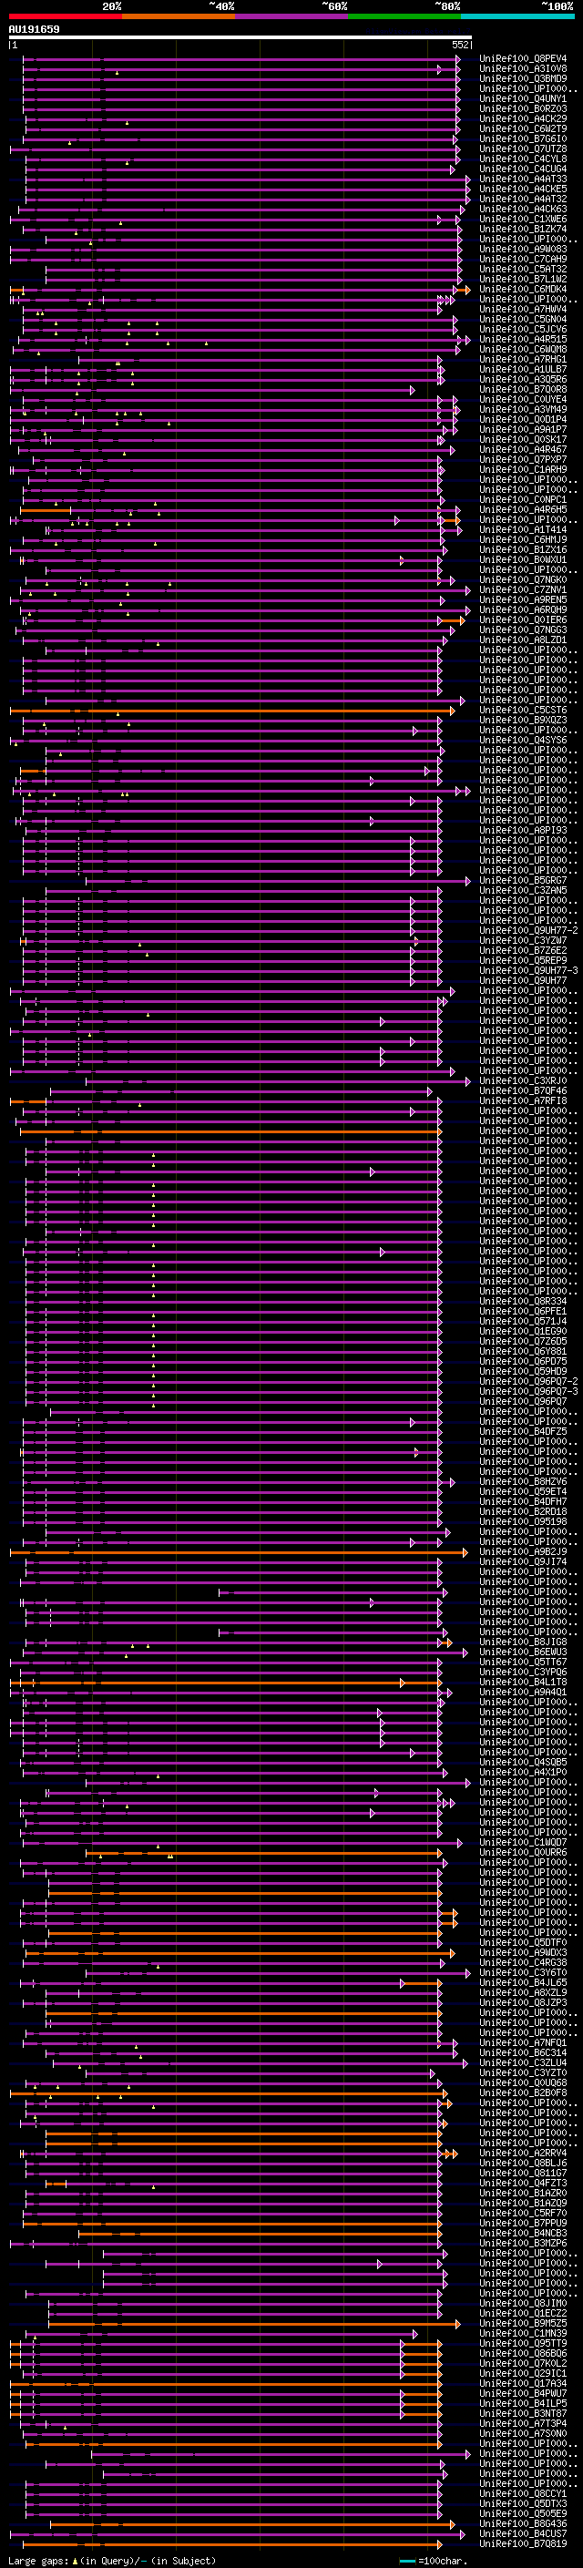Image resolution: width=583 pixels, height=2568 pixels.
Task: Select the UniRef100_C1MN39 label
Action: (523, 2335)
